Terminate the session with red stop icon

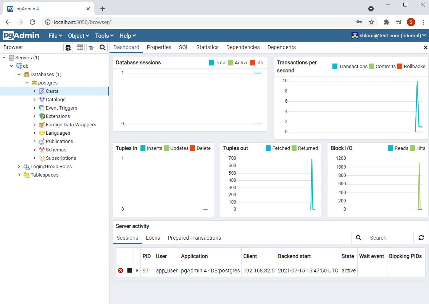tap(121, 271)
